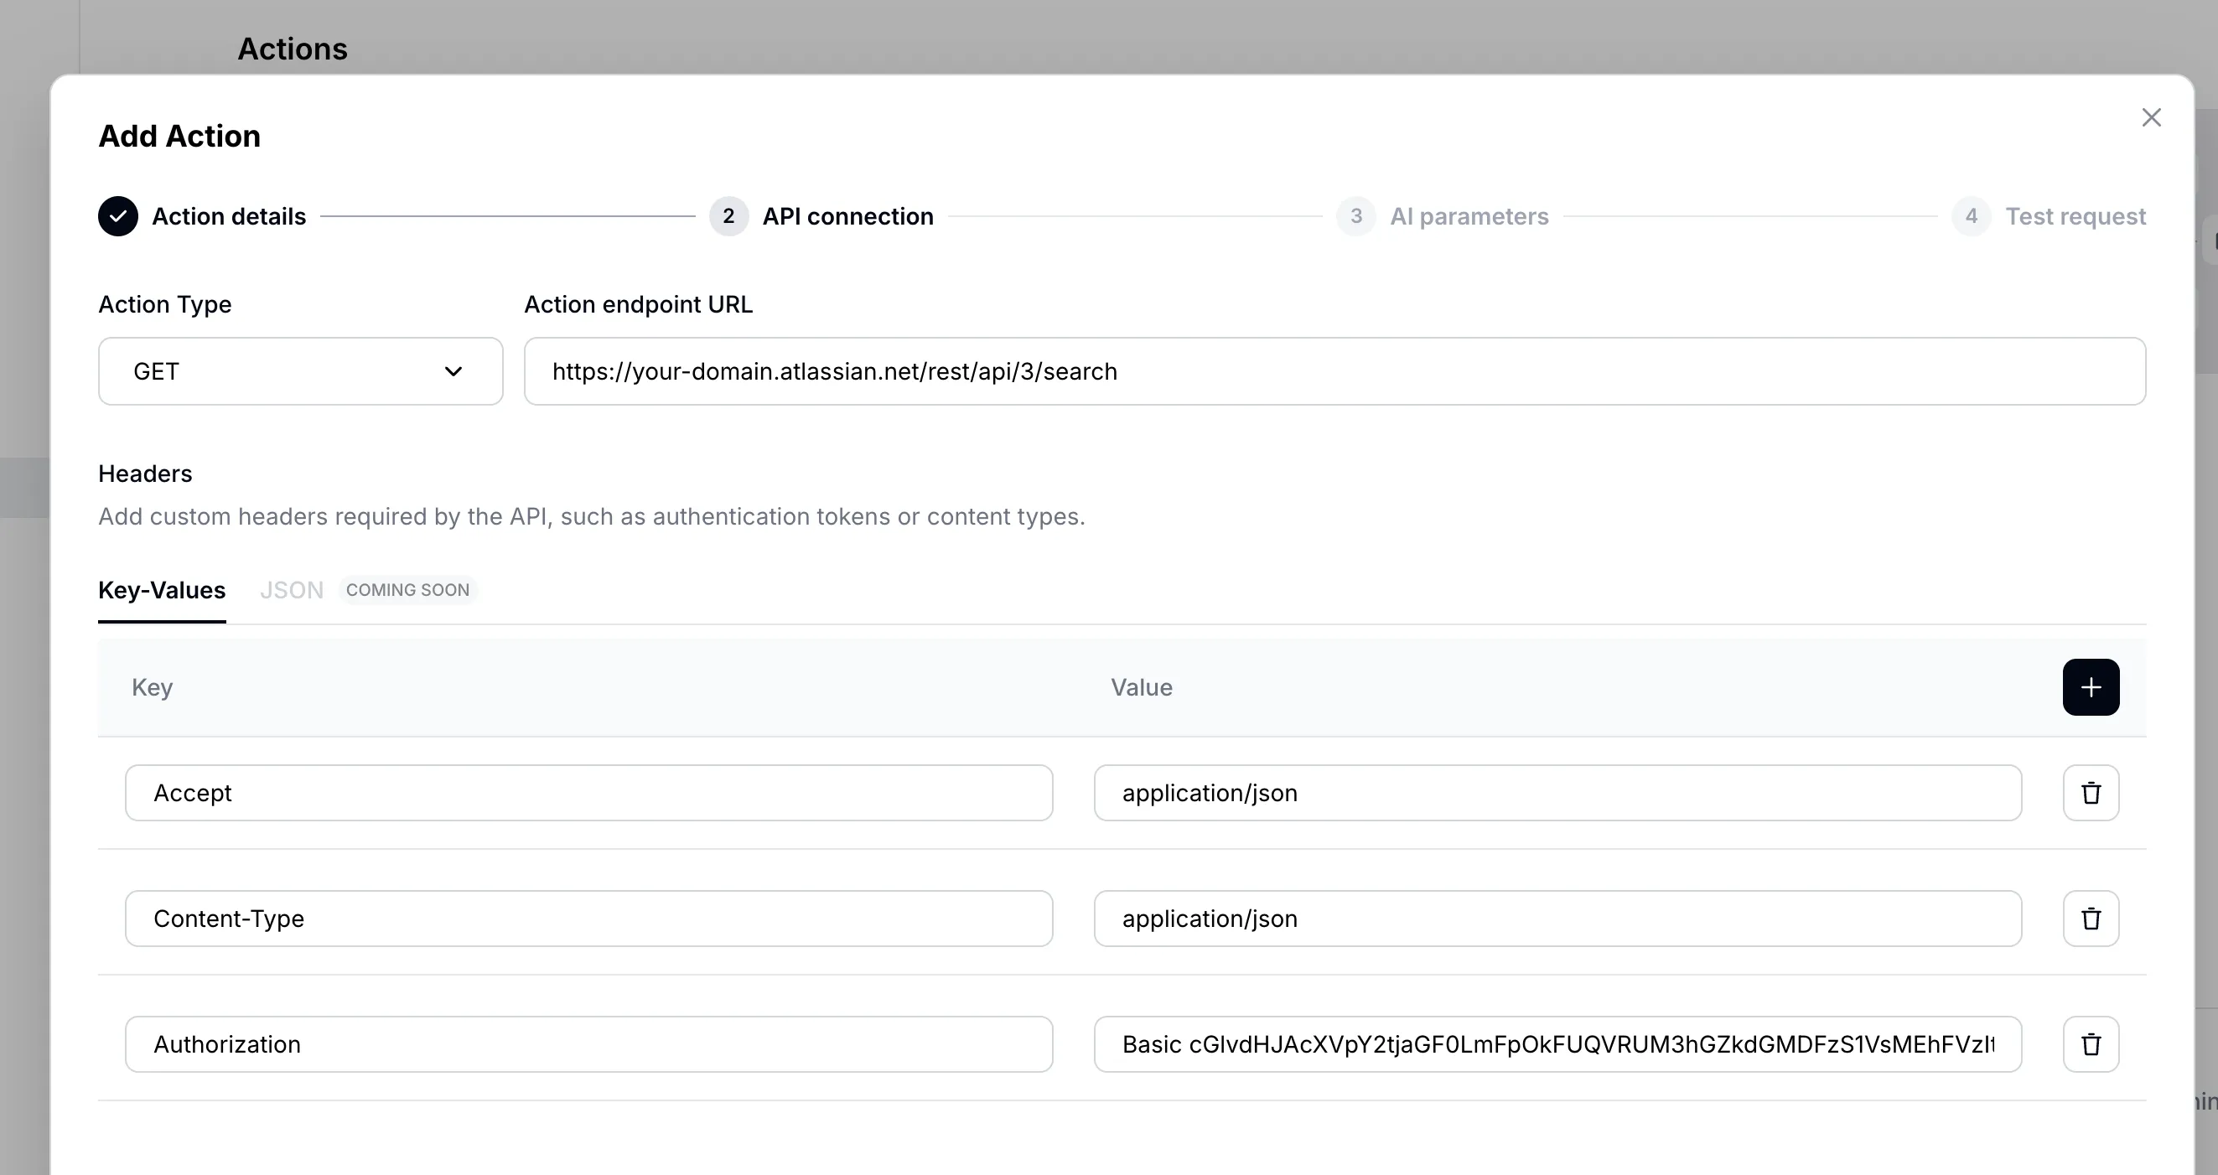
Task: Click the Action endpoint URL label
Action: click(x=638, y=304)
